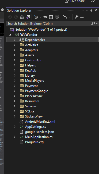Image resolution: width=99 pixels, height=174 pixels.
Task: Open search options dropdown arrow
Action: [97, 23]
